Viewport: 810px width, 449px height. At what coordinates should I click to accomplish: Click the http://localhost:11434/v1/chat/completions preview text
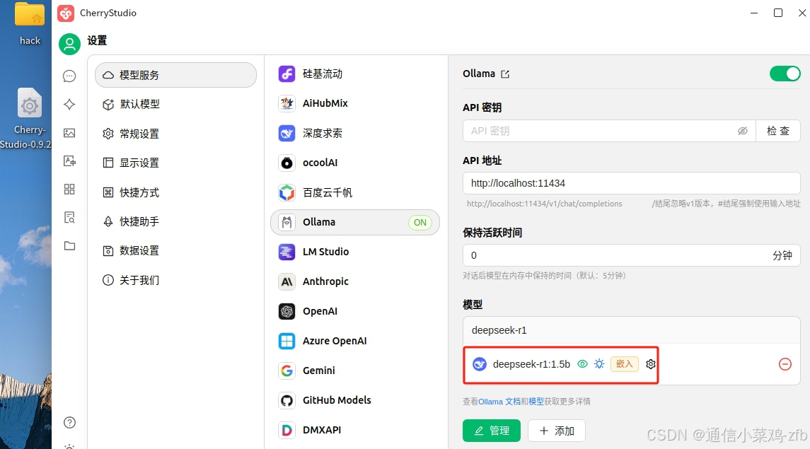544,204
